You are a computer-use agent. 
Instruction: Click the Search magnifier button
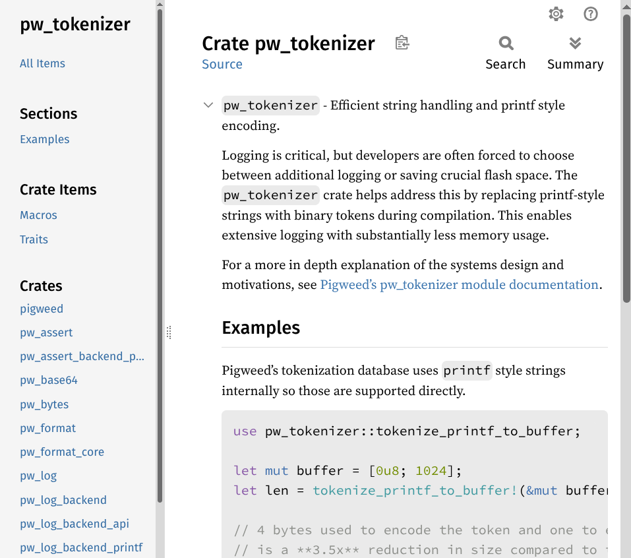click(506, 53)
